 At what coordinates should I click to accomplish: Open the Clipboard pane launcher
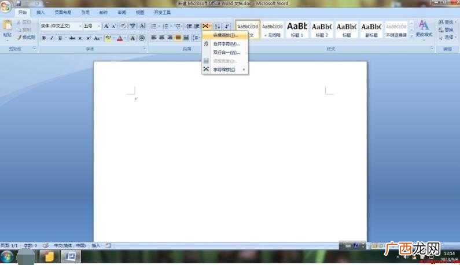pos(35,49)
